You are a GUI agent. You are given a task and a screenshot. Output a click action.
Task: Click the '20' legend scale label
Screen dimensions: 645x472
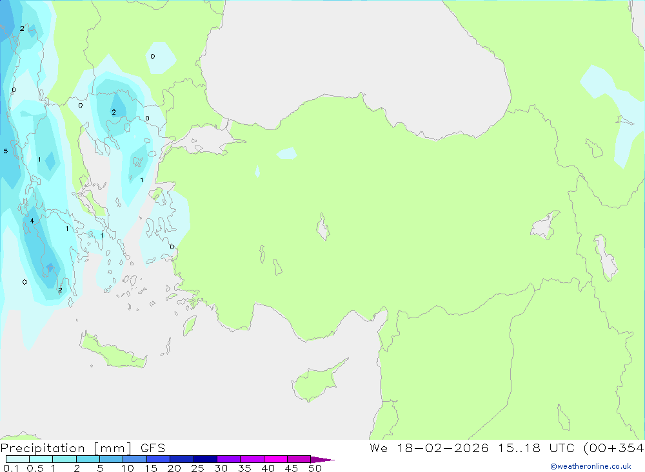click(174, 468)
